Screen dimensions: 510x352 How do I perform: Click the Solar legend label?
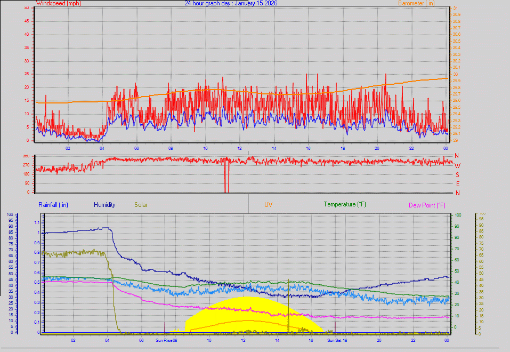click(x=141, y=205)
